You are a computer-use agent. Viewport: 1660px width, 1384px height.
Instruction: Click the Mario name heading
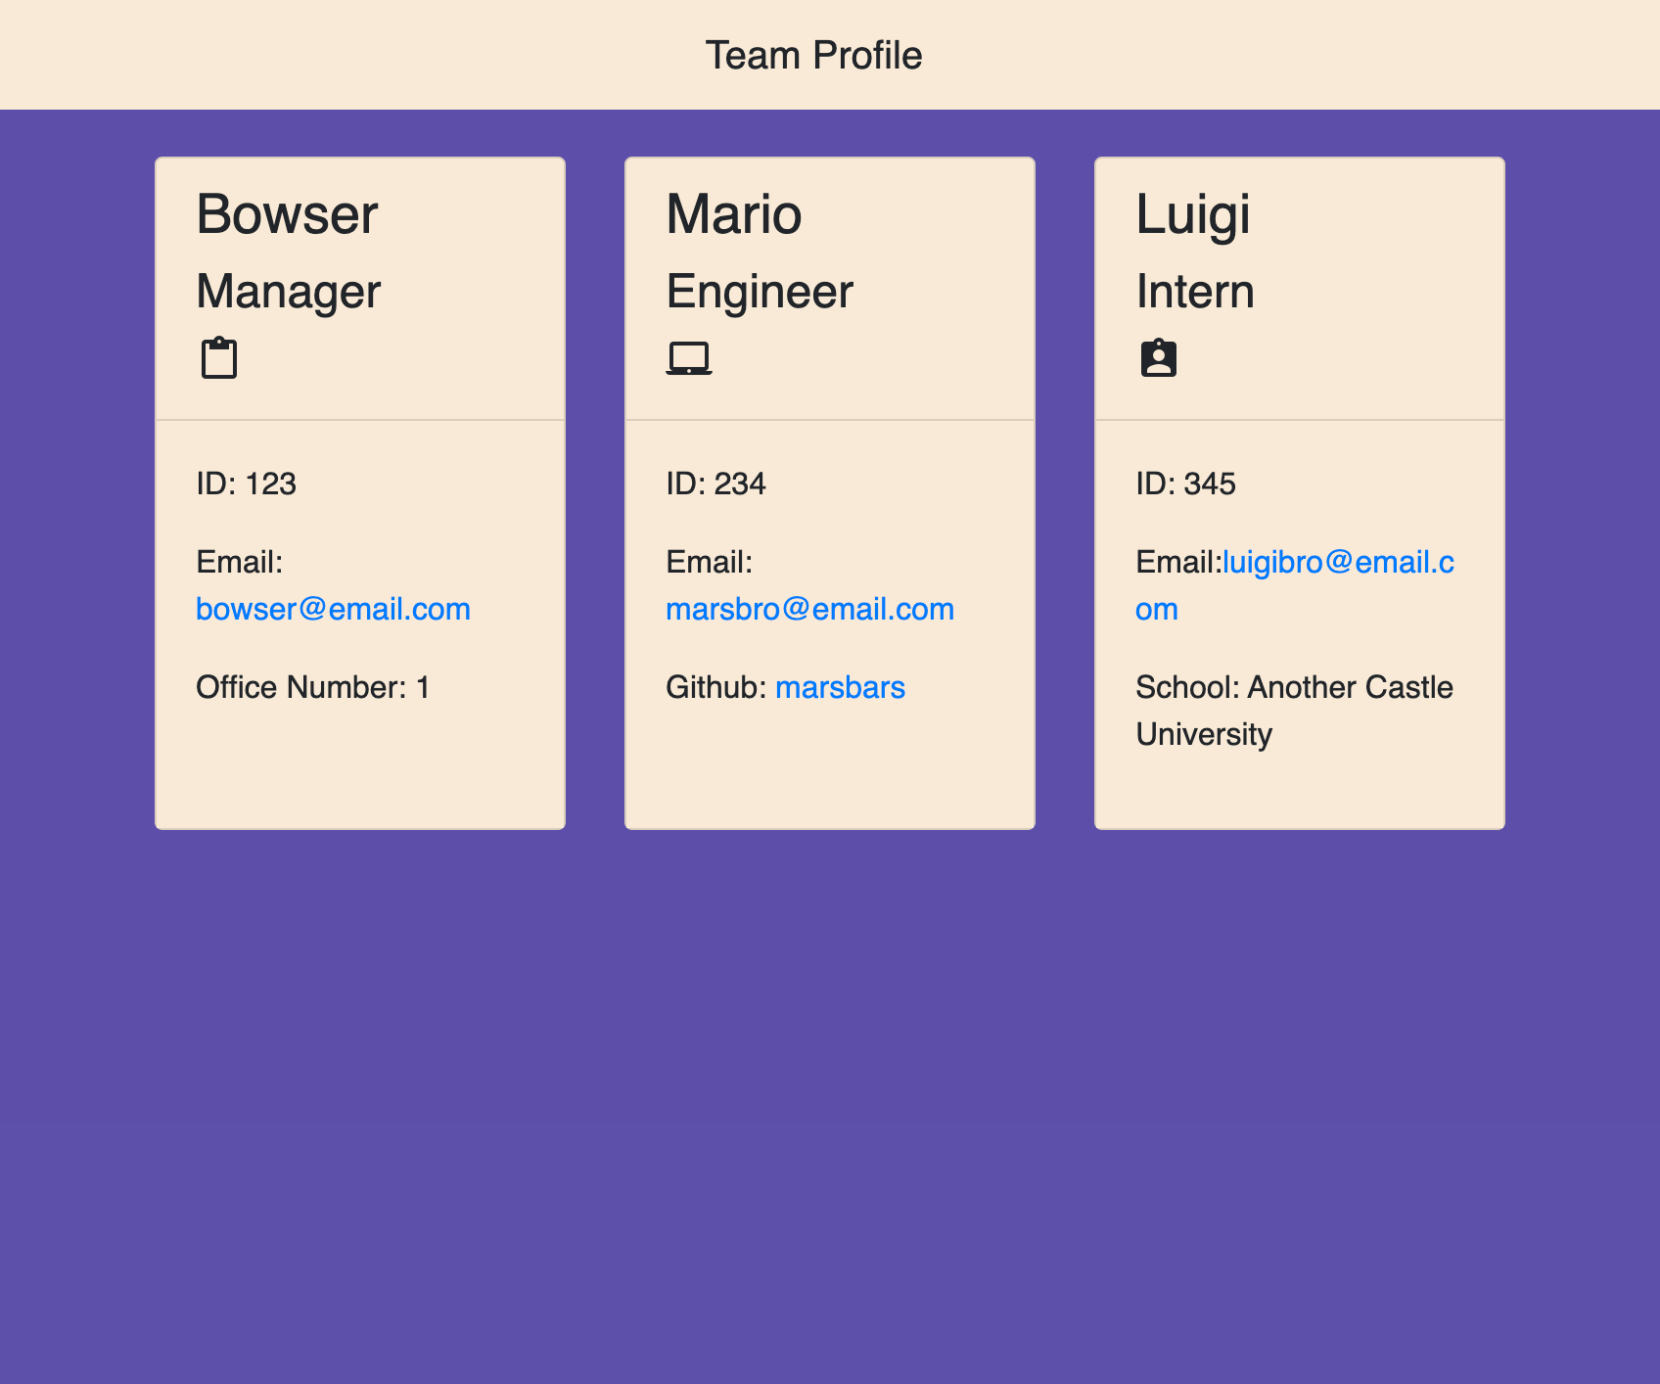click(x=733, y=213)
